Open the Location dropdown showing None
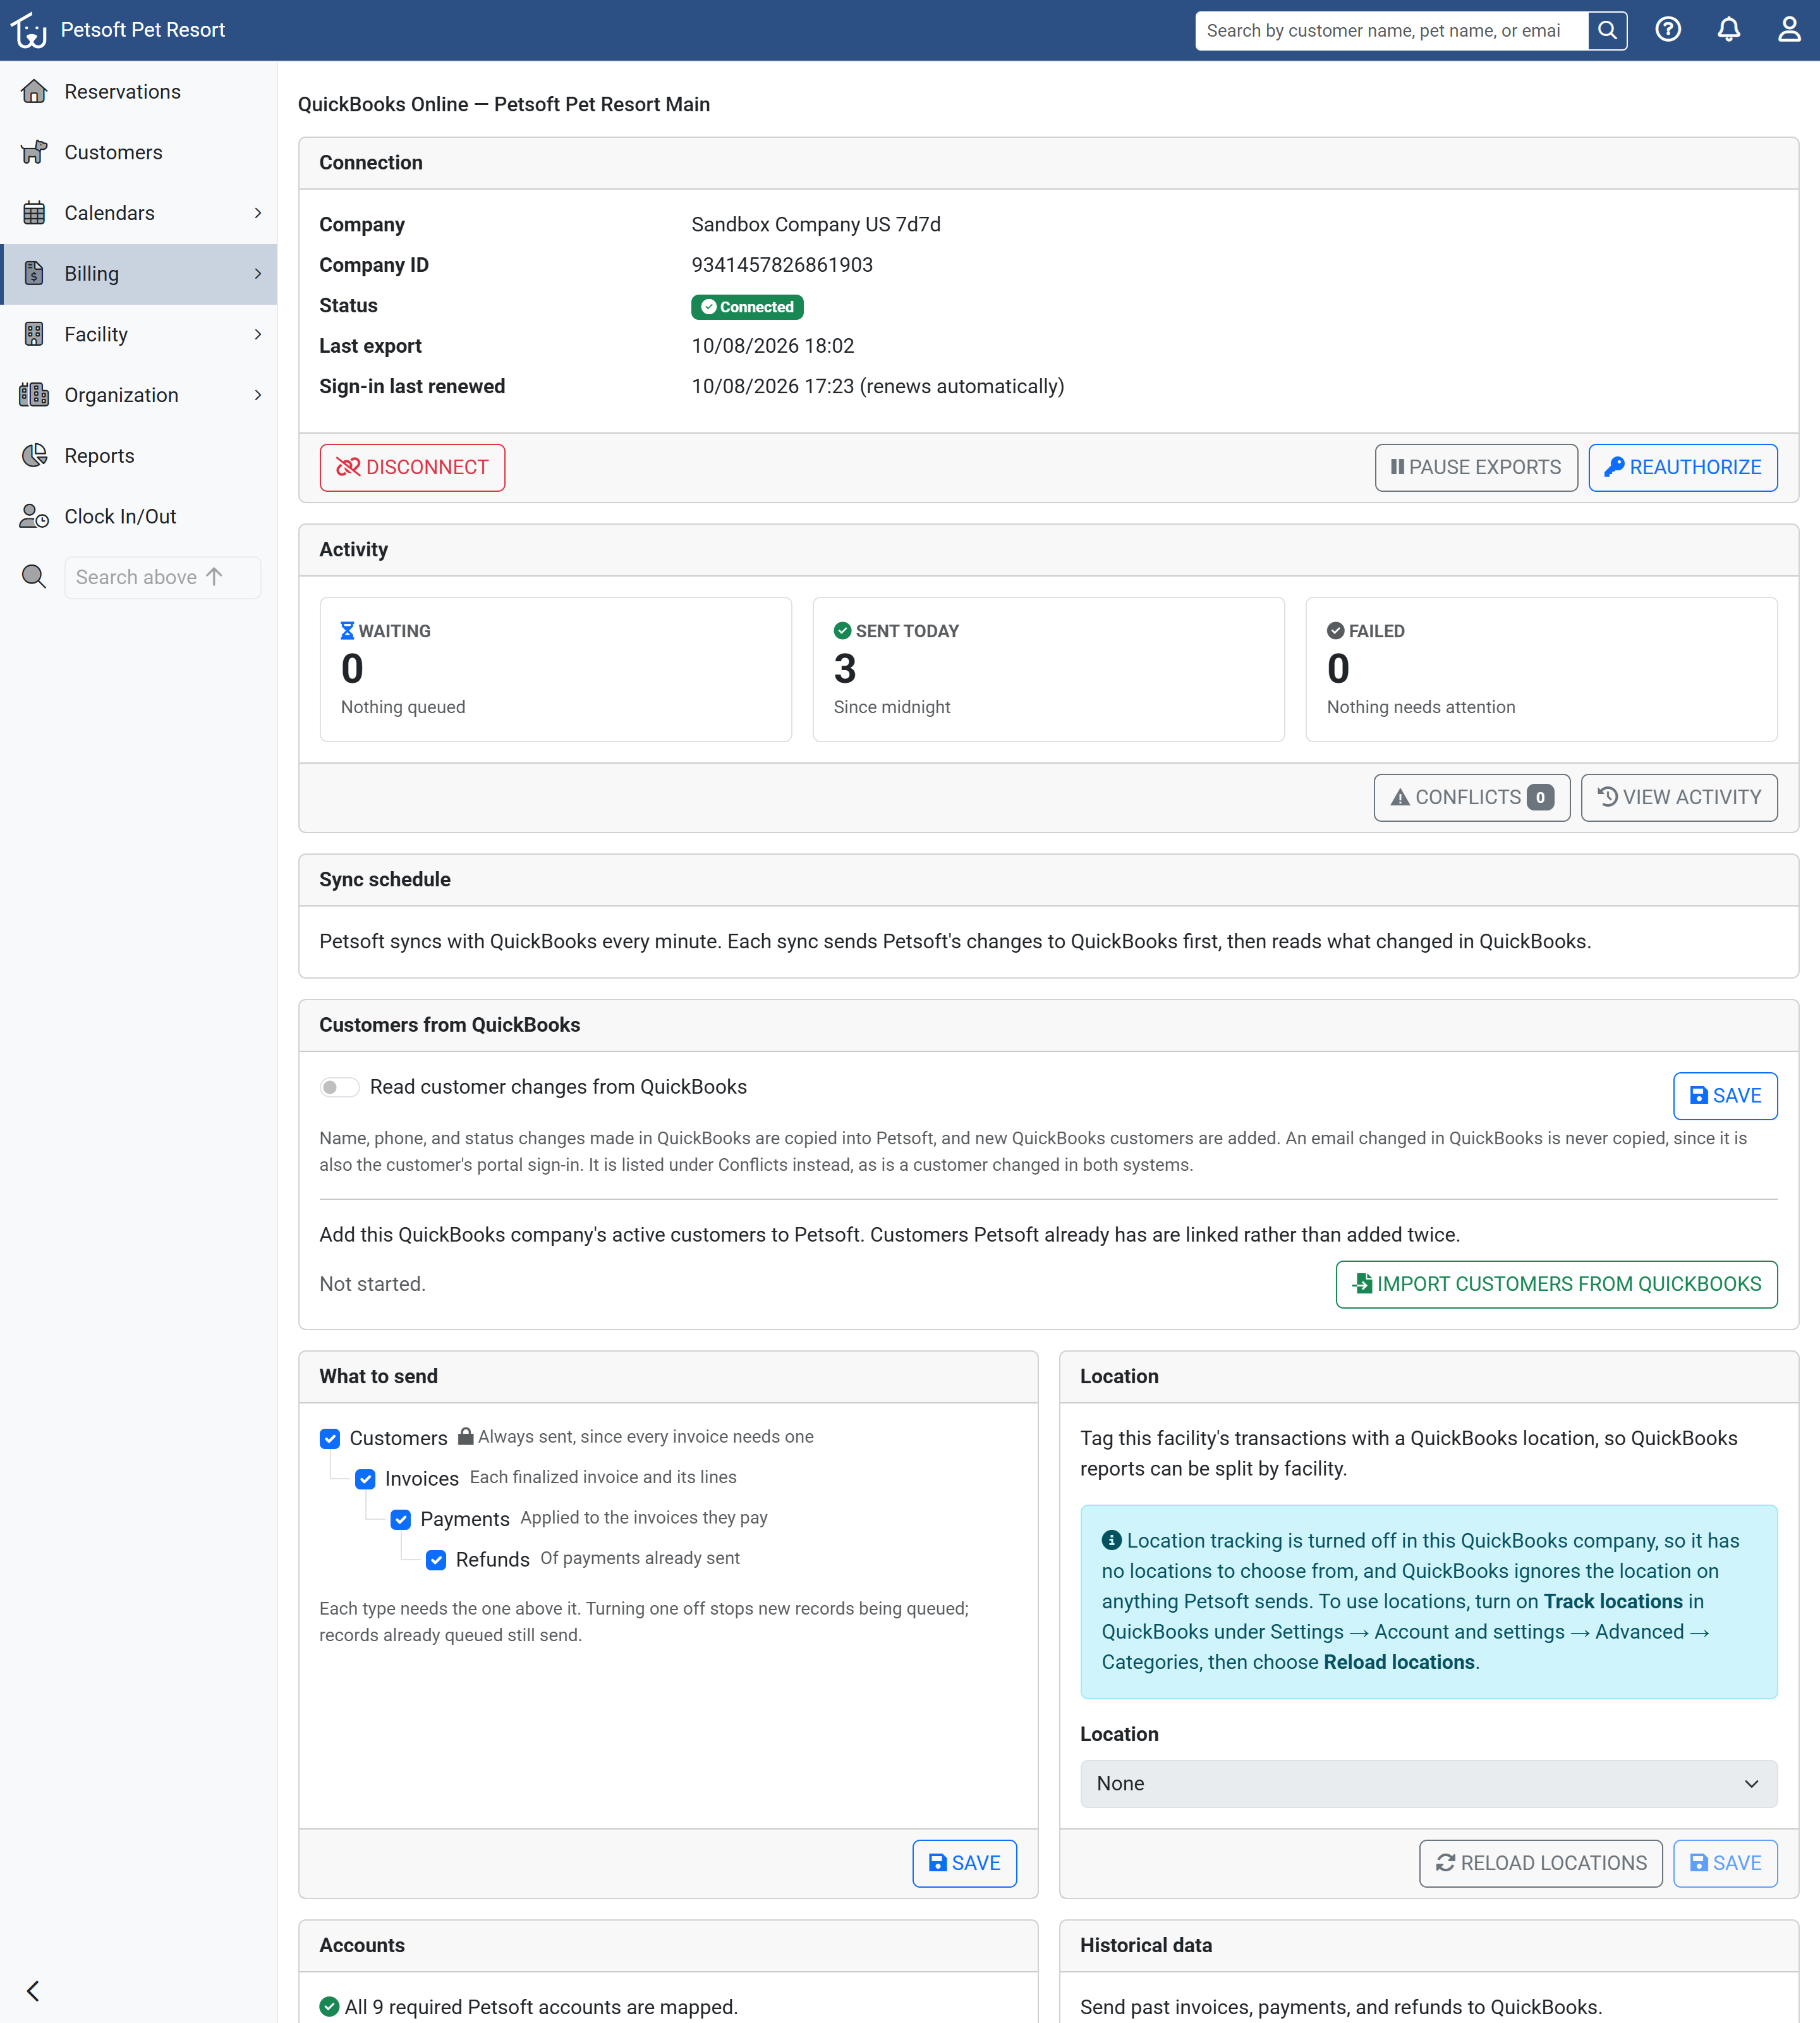The image size is (1820, 2023). click(1428, 1784)
